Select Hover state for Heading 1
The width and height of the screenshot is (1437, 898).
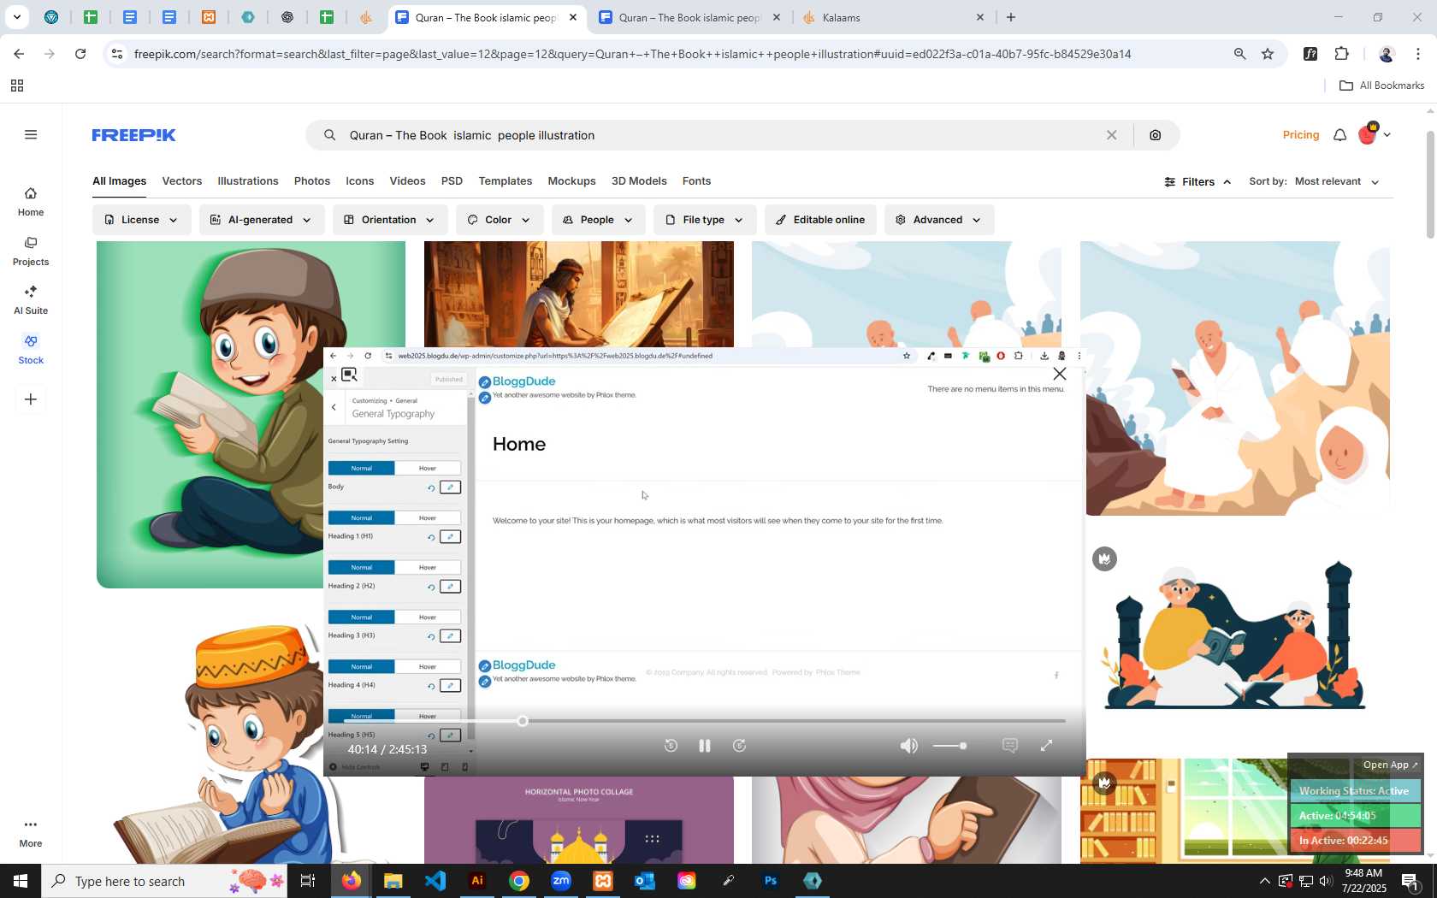428,517
